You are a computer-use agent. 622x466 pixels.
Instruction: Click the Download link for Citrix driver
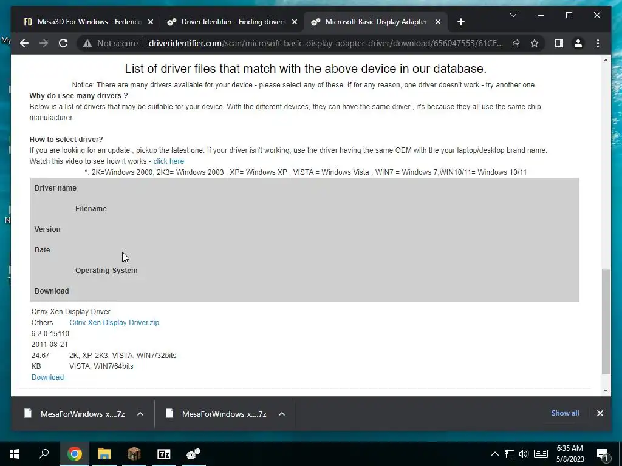[47, 377]
